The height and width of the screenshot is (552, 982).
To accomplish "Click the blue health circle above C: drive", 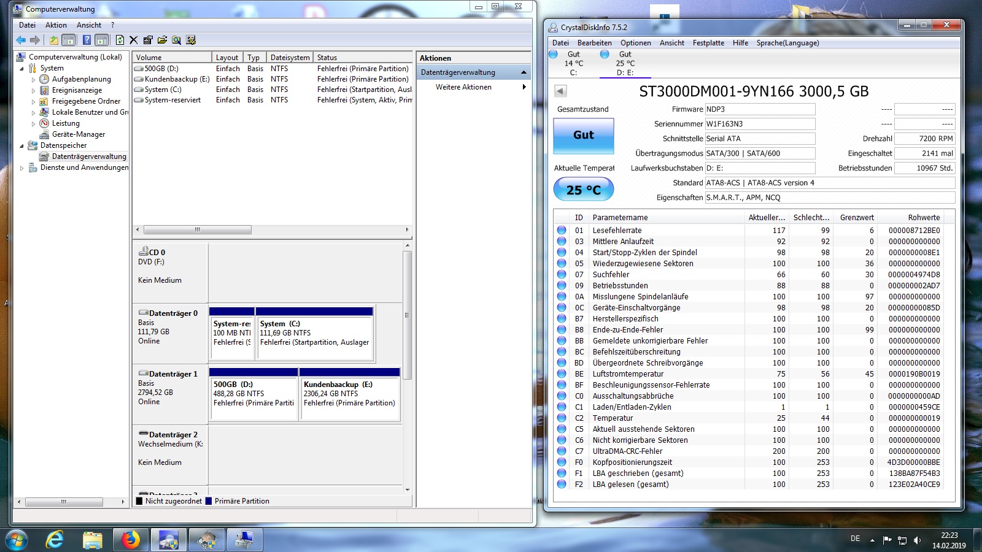I will (x=553, y=54).
